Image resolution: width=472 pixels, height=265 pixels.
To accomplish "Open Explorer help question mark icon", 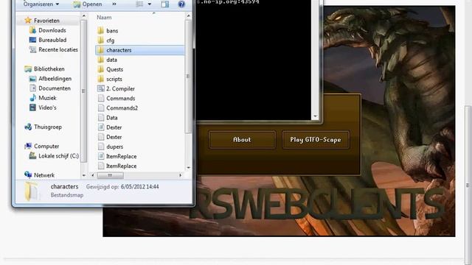I will coord(181,4).
